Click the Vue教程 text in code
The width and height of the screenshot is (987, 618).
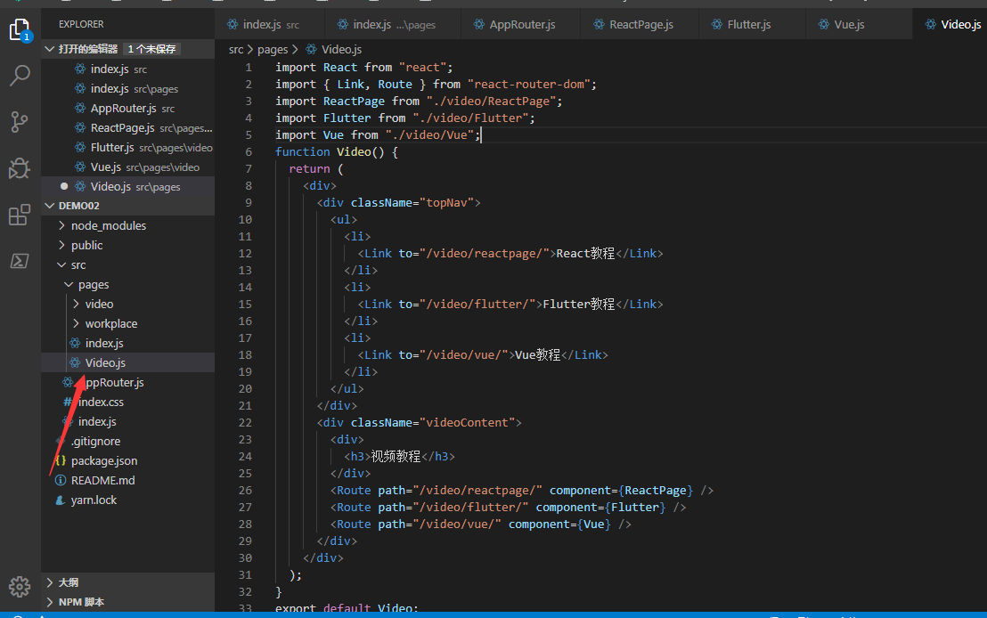537,355
